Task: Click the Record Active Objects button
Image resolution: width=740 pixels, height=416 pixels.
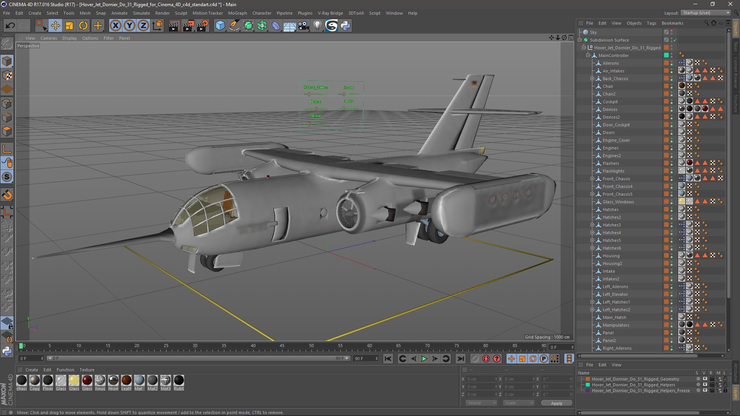Action: pyautogui.click(x=475, y=359)
